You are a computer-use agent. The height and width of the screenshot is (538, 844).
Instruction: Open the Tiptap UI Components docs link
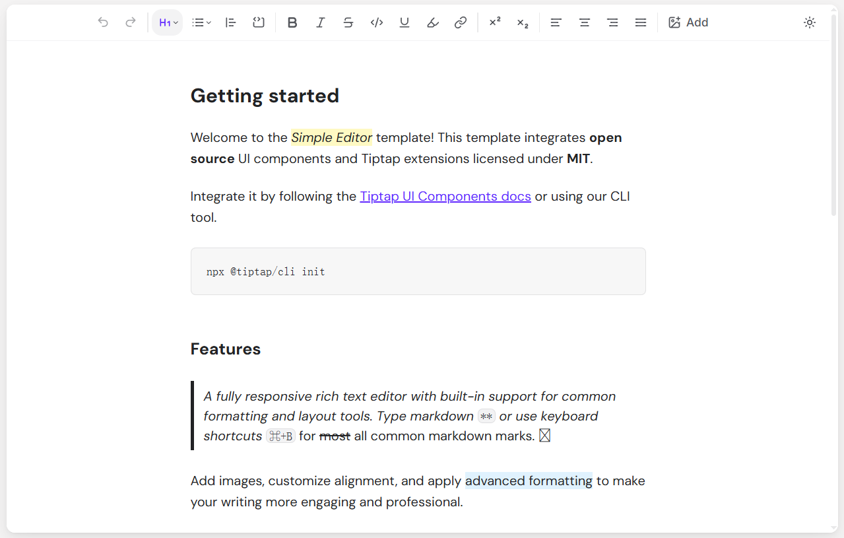tap(445, 197)
